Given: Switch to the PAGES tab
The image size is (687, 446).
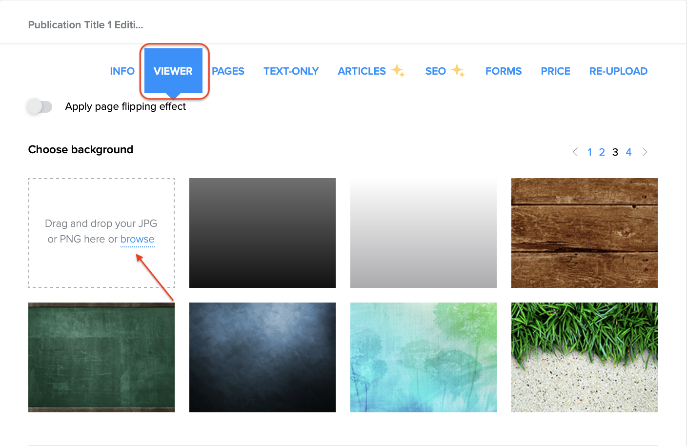Looking at the screenshot, I should point(228,71).
